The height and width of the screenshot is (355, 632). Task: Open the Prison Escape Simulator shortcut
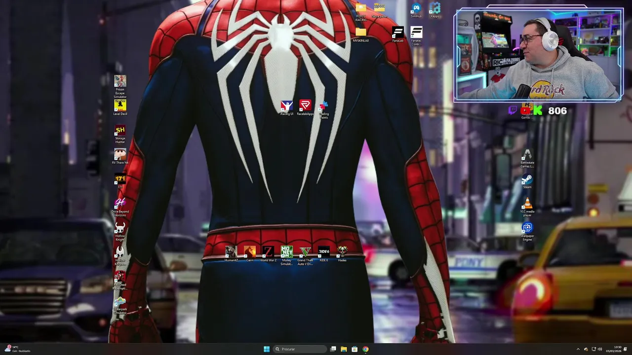120,86
